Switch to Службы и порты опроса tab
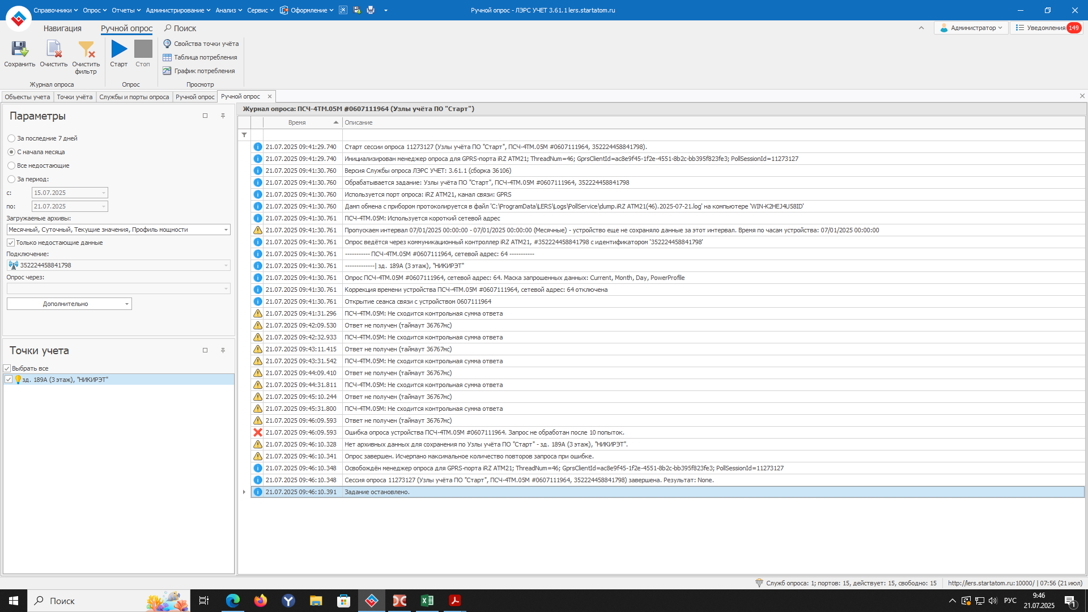 click(134, 97)
